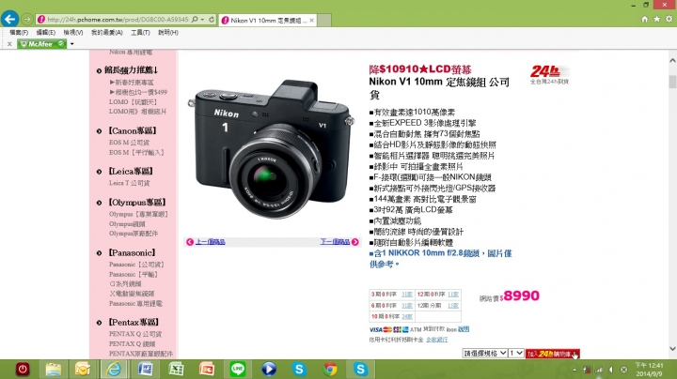
Task: Expand the McAfee toolbar dropdown arrow
Action: click(x=72, y=44)
